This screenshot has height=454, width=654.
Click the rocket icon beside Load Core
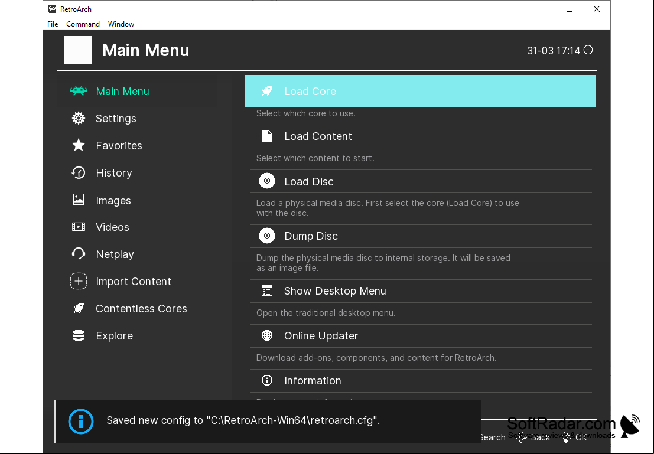(267, 91)
